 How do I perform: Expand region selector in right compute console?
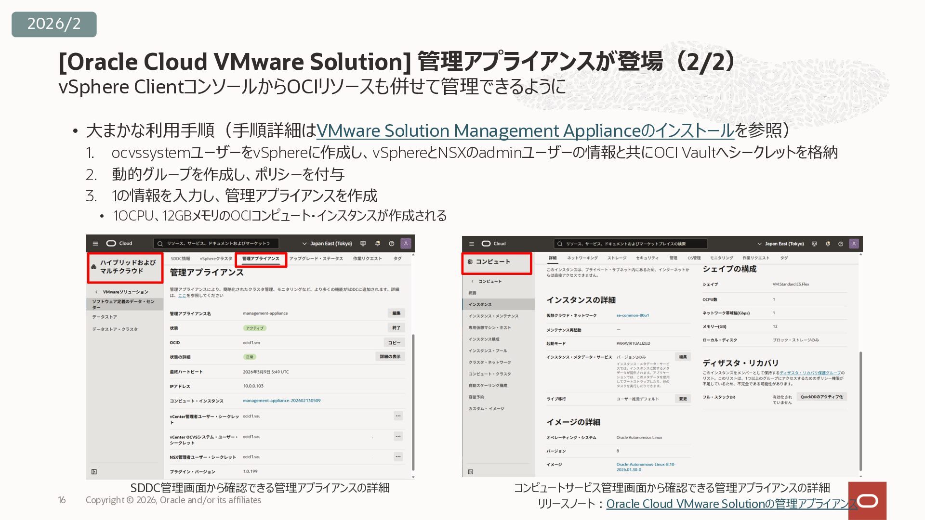pyautogui.click(x=780, y=244)
